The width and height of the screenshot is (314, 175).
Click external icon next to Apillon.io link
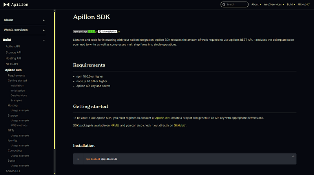click(x=169, y=118)
